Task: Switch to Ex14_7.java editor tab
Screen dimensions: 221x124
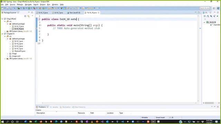Action: [58, 13]
